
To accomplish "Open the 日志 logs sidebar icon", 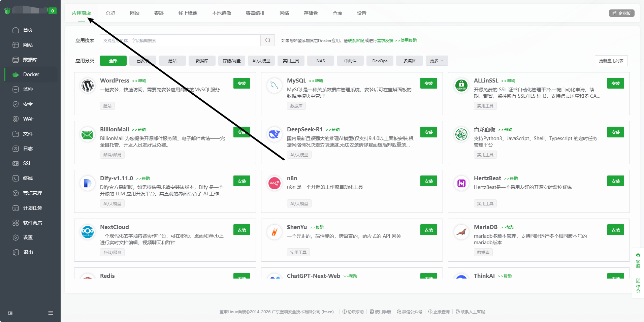I will coord(15,149).
